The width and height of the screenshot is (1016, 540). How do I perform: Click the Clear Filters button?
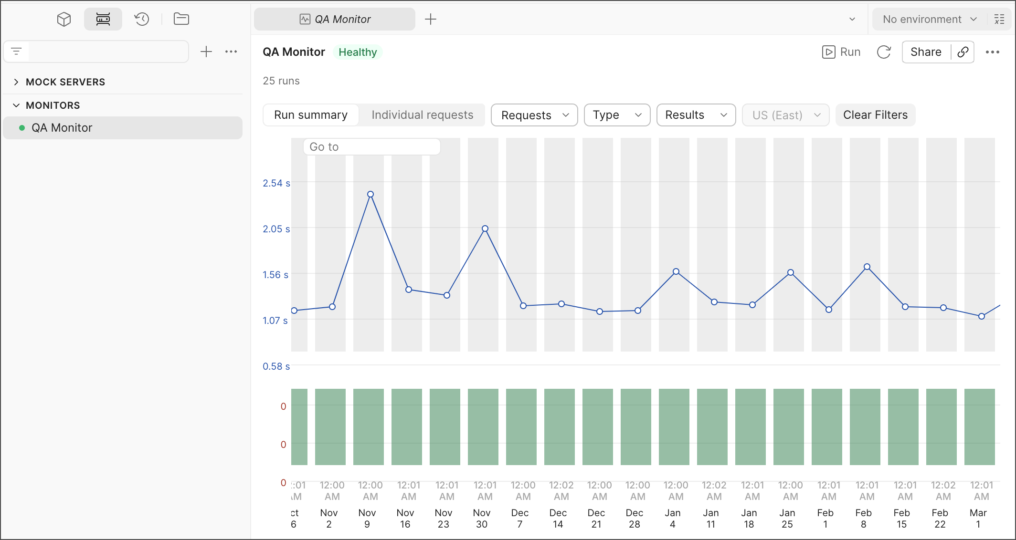[x=875, y=115]
